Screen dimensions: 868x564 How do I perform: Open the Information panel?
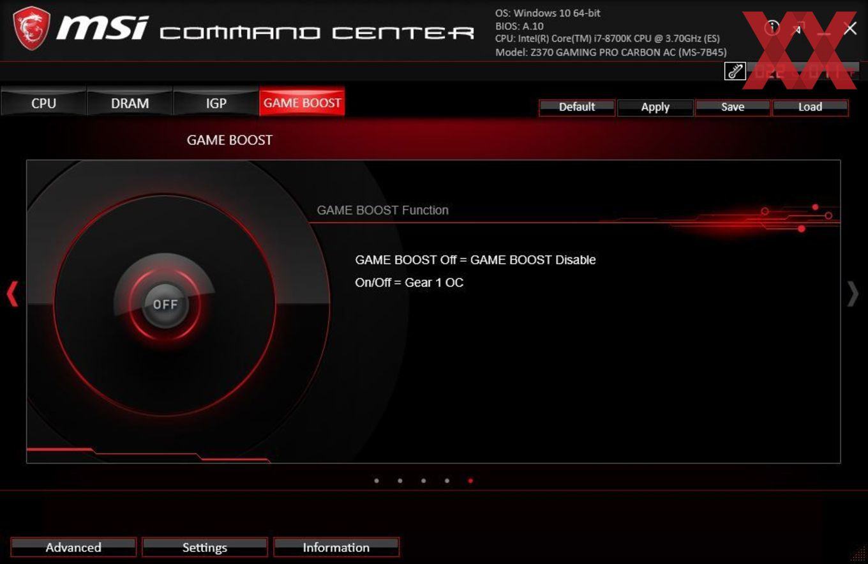click(x=336, y=547)
